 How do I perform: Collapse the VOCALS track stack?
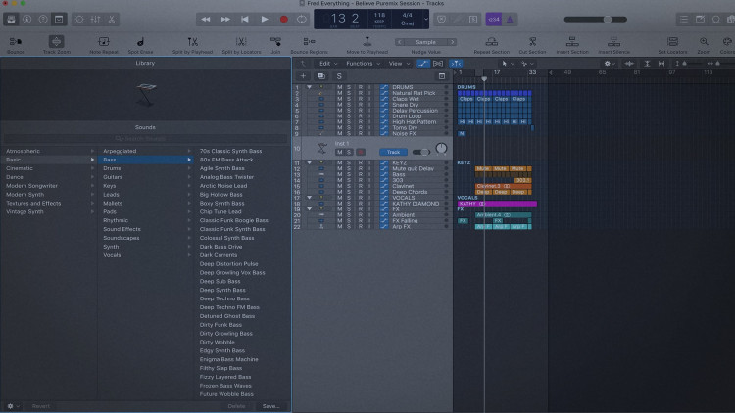click(x=309, y=198)
